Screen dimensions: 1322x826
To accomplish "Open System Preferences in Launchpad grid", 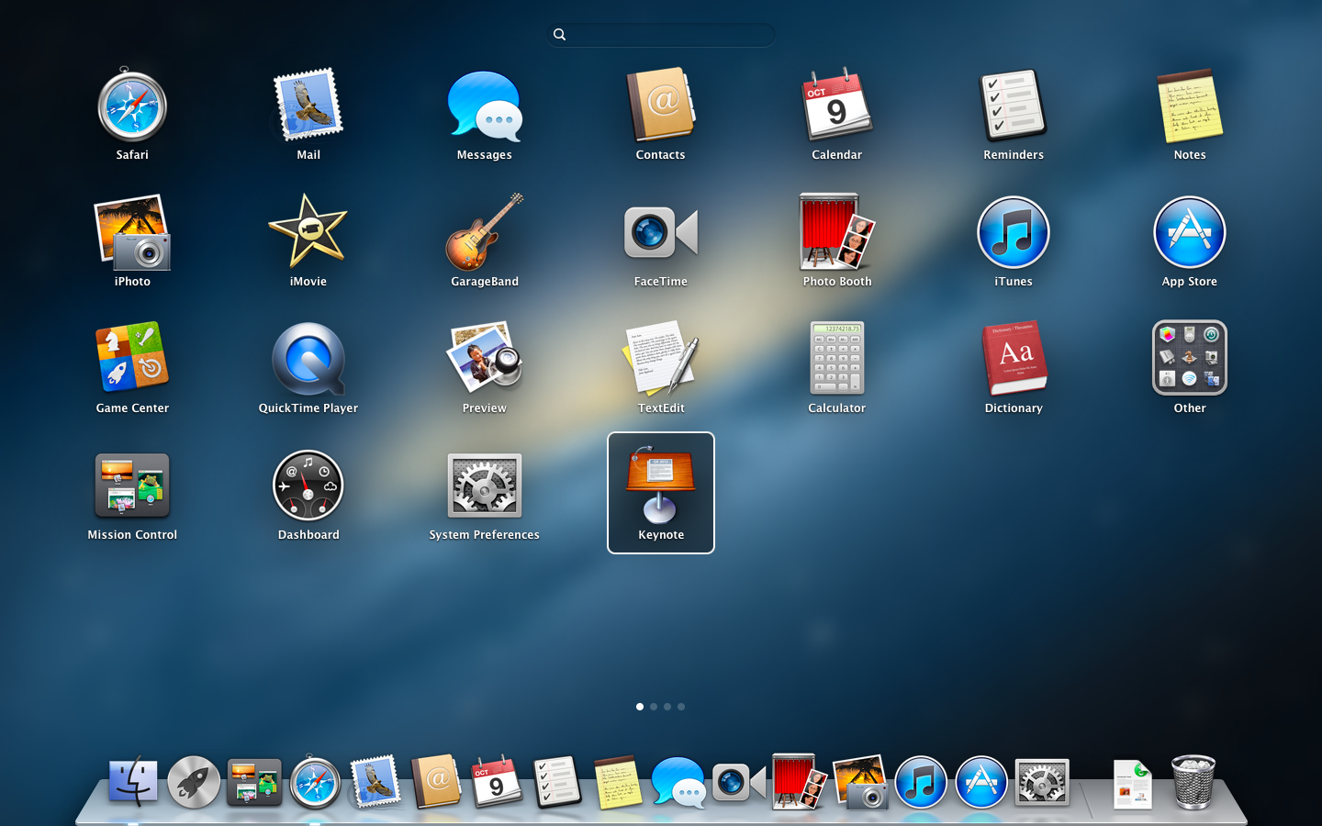I will (485, 485).
